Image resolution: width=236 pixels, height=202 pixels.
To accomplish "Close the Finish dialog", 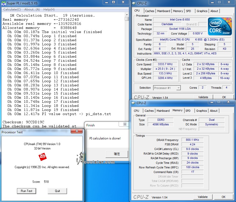I will point(124,124).
